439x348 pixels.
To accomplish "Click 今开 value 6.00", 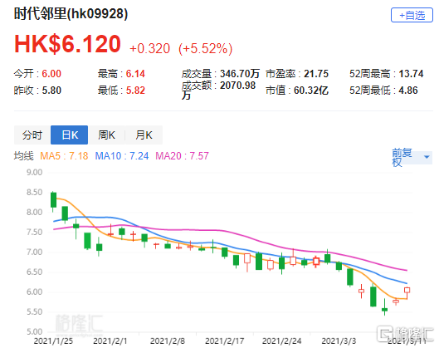I will 51,74.
